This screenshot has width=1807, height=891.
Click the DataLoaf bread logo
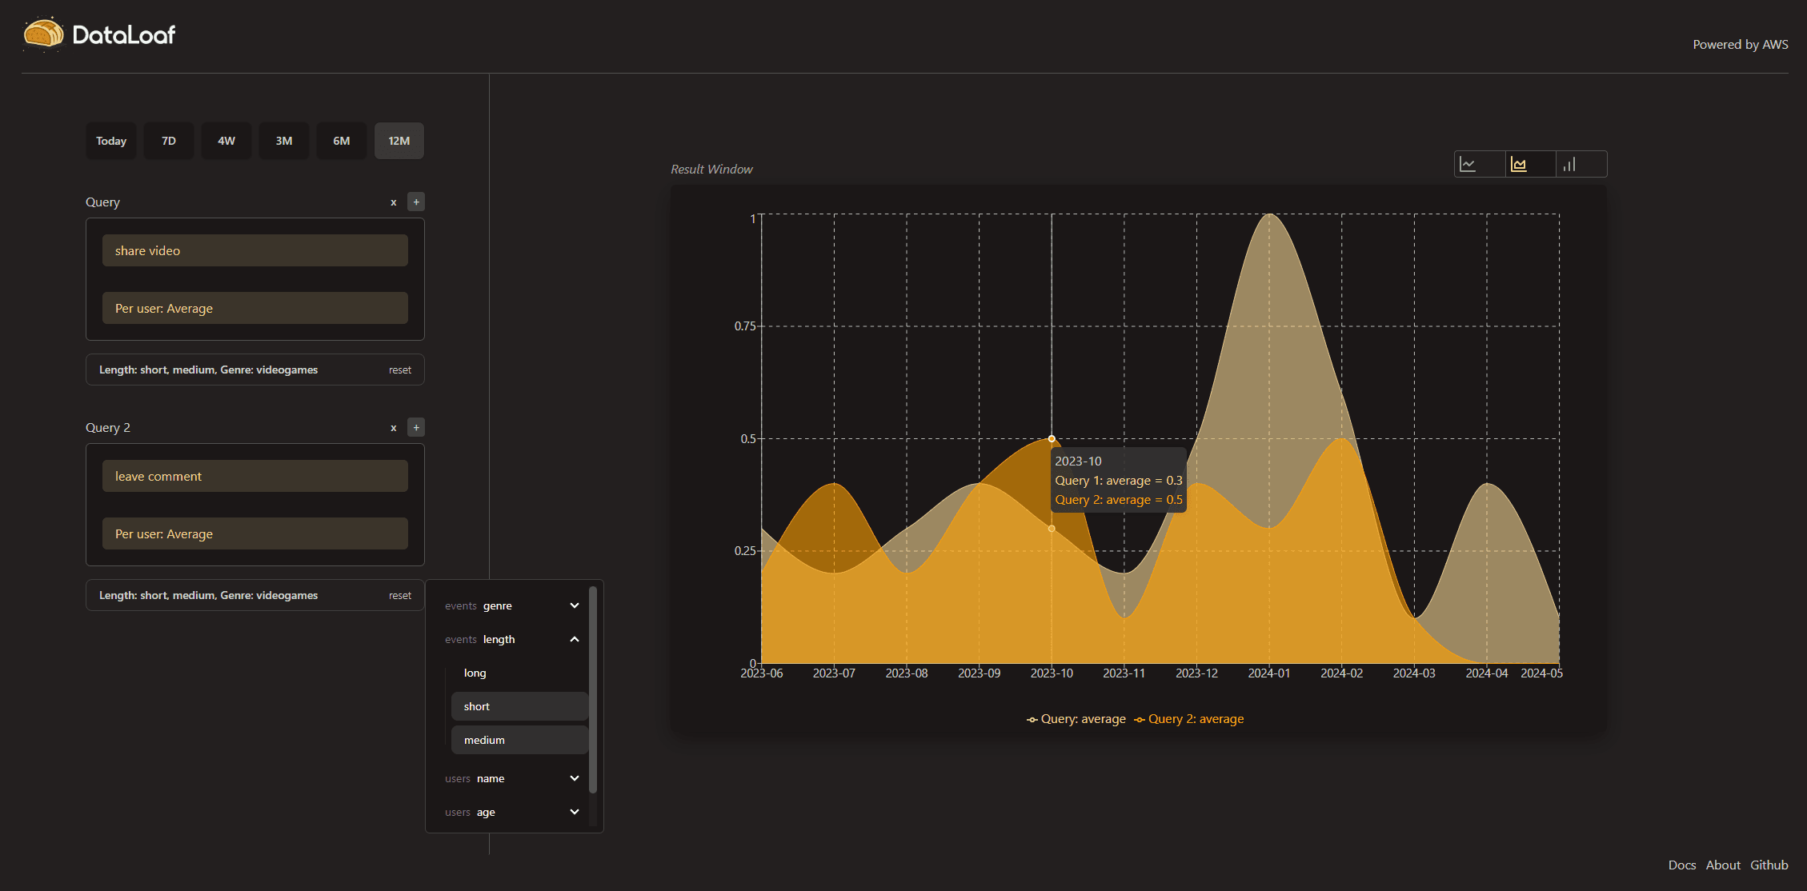pyautogui.click(x=43, y=34)
